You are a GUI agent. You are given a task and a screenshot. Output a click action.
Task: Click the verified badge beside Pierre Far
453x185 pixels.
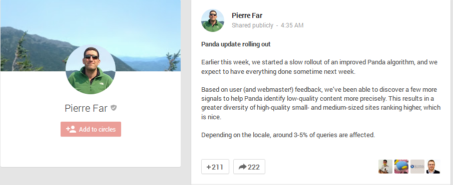[114, 108]
